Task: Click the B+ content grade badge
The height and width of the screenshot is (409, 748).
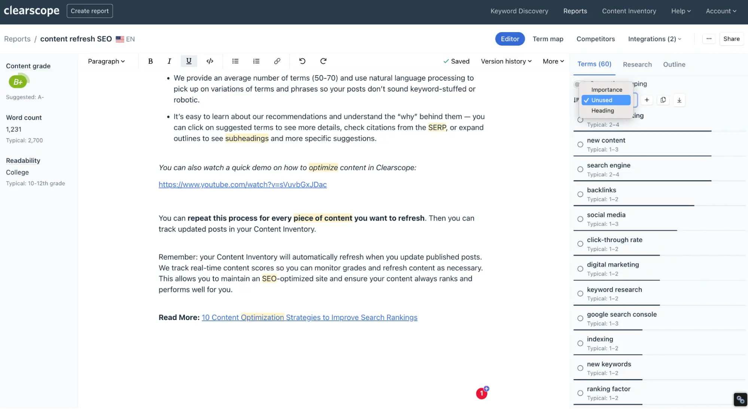Action: [x=18, y=82]
